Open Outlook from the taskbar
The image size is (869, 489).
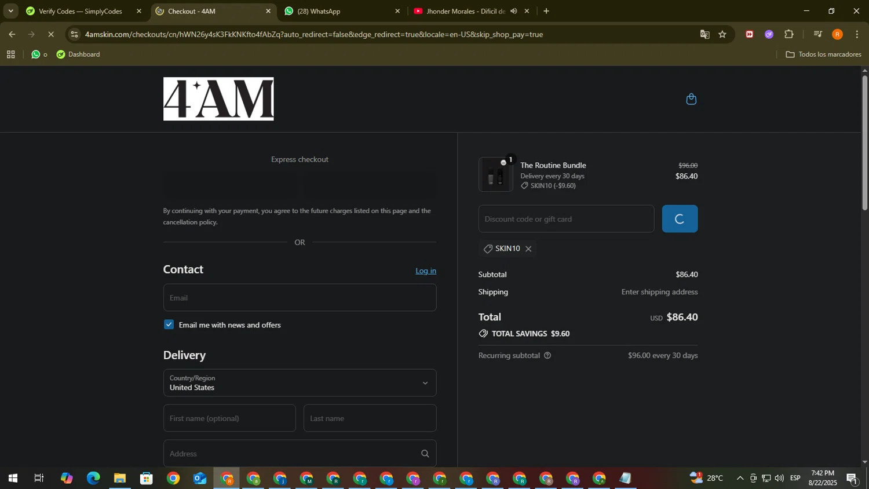(x=200, y=479)
